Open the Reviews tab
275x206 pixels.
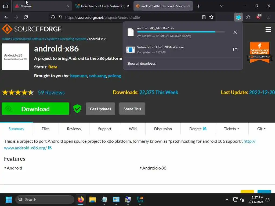[x=74, y=129]
